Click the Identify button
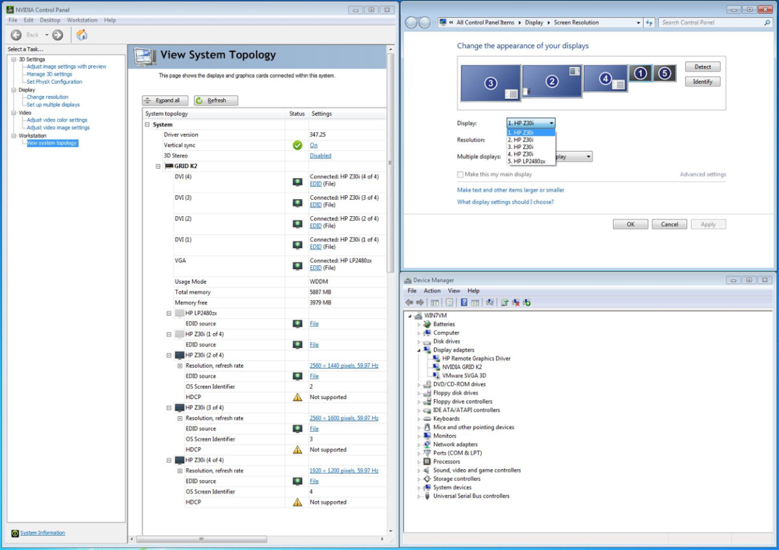779x550 pixels. [702, 81]
